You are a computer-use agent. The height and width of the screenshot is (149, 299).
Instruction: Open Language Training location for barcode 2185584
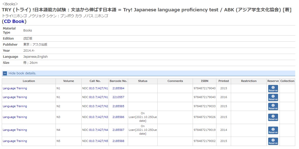pos(15,88)
